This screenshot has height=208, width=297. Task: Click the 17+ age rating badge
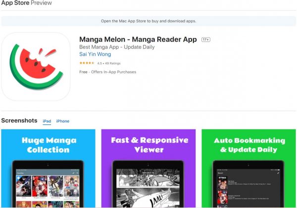(x=206, y=40)
